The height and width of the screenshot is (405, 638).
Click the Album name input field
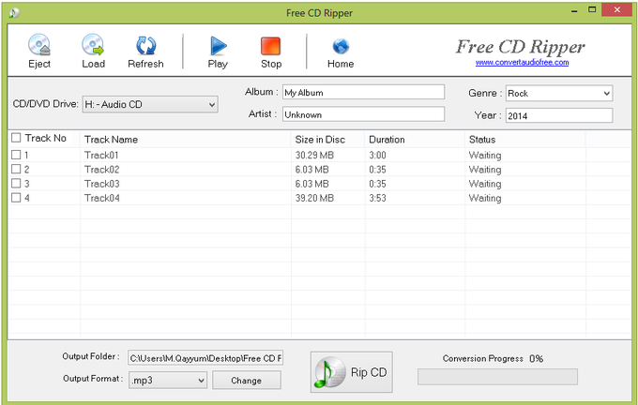tap(362, 93)
